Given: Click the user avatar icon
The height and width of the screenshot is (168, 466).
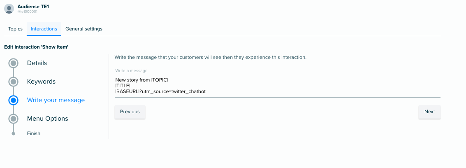Looking at the screenshot, I should 9,9.
